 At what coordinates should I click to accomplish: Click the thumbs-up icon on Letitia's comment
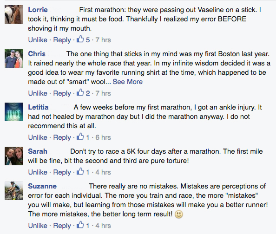(x=80, y=136)
